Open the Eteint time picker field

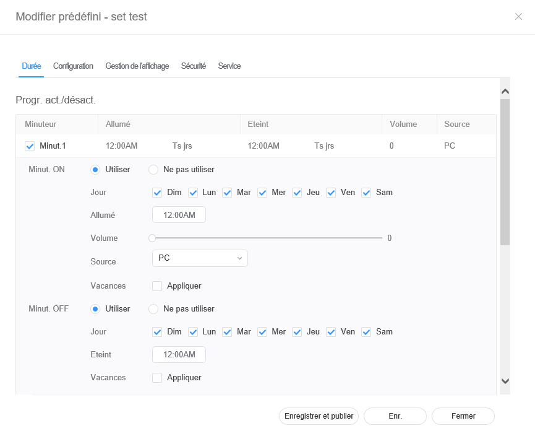click(179, 354)
